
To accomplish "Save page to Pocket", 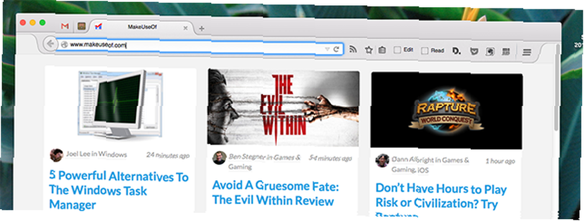I will pyautogui.click(x=474, y=52).
